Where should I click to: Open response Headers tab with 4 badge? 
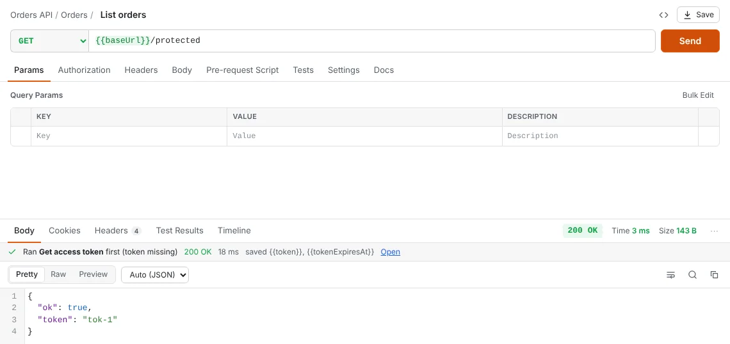118,231
